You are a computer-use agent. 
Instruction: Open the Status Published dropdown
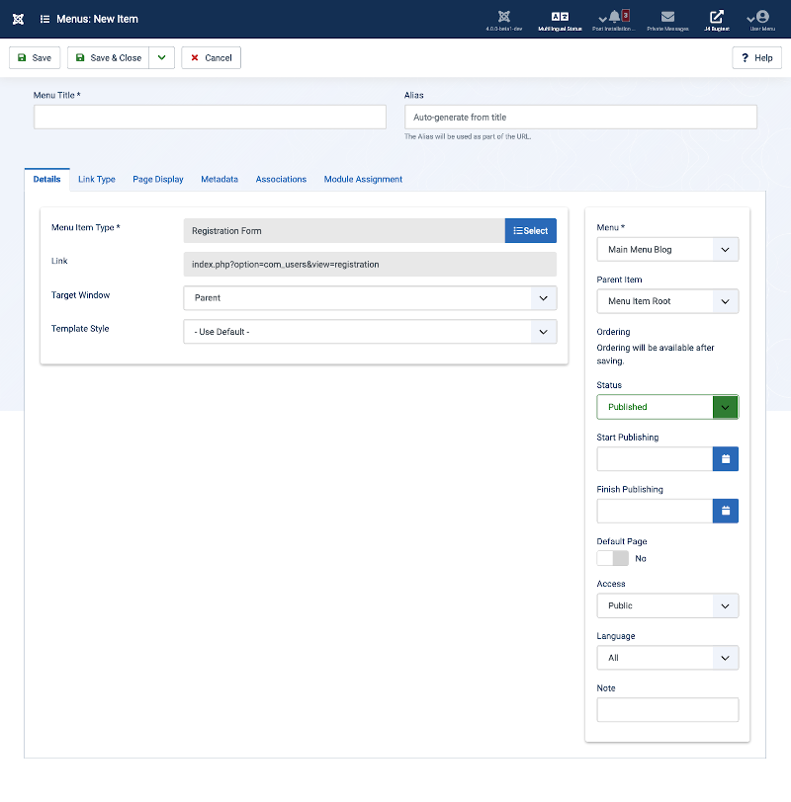667,407
